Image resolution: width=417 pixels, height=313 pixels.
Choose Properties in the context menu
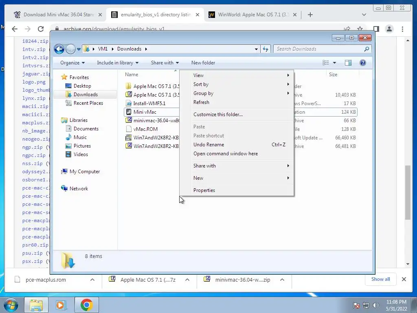[237, 190]
